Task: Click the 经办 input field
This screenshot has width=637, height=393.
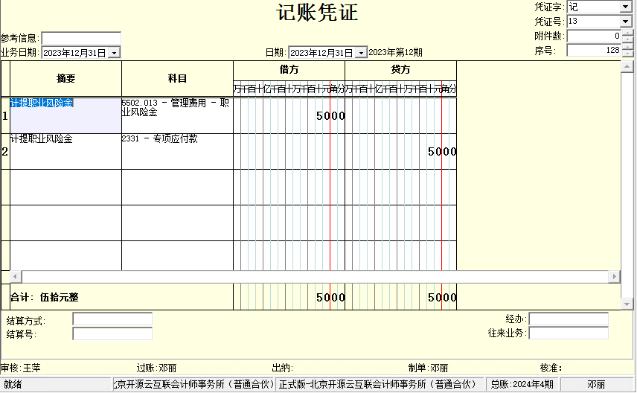Action: (x=569, y=319)
